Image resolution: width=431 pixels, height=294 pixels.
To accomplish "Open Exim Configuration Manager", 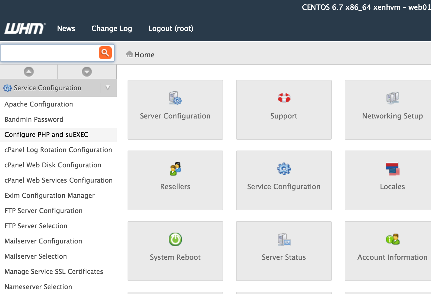I will tap(49, 195).
